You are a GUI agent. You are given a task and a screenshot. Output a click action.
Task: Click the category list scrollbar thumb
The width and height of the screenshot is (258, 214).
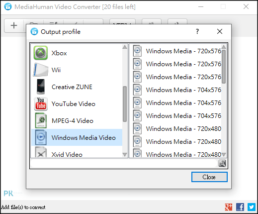coord(125,104)
